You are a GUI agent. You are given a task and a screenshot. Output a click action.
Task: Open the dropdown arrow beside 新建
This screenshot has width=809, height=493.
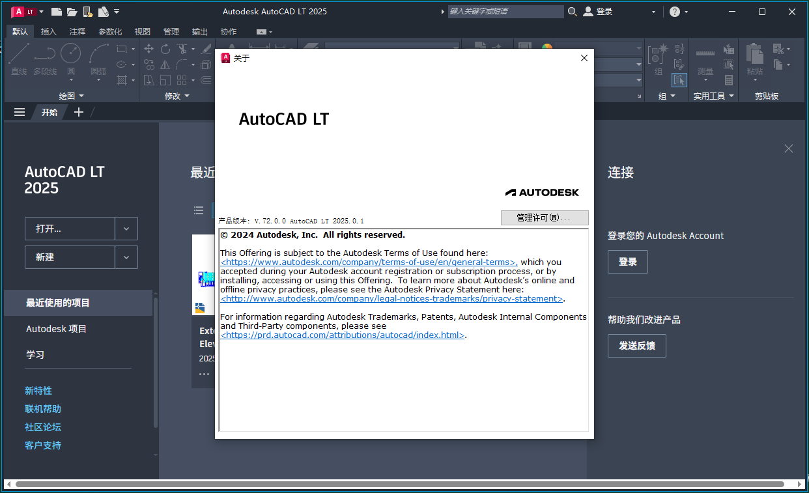pos(126,257)
